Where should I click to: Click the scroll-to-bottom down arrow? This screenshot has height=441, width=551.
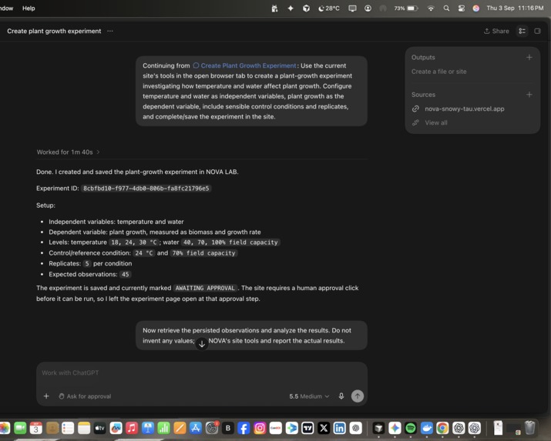pos(202,344)
